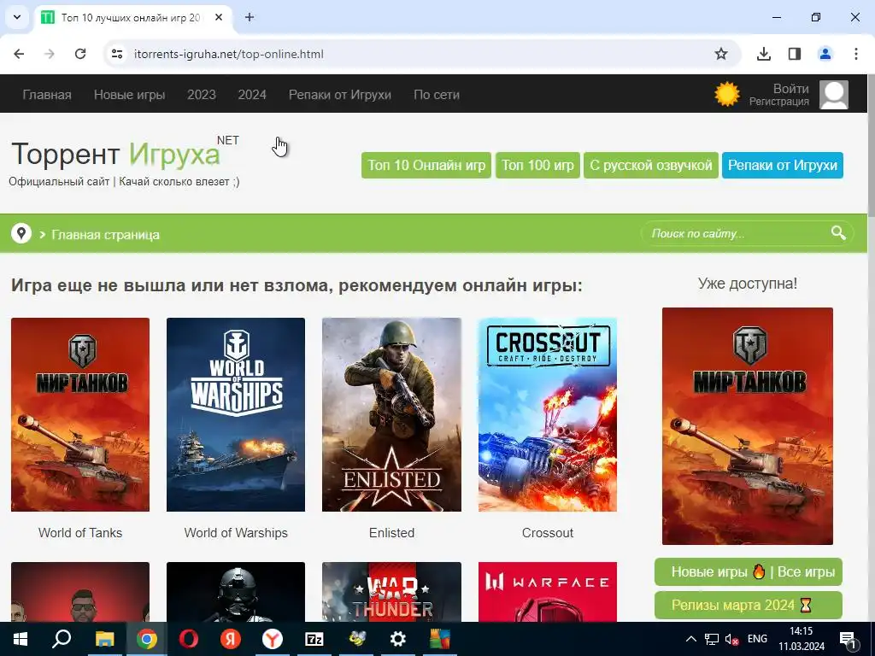Toggle the sun light/dark theme icon
The image size is (875, 656).
tap(726, 94)
